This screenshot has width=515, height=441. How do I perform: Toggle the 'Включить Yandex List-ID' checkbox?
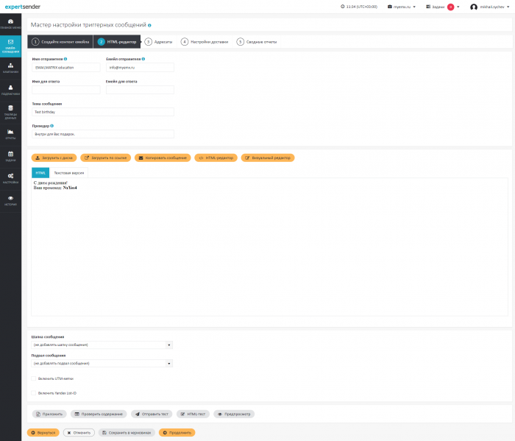pyautogui.click(x=33, y=393)
